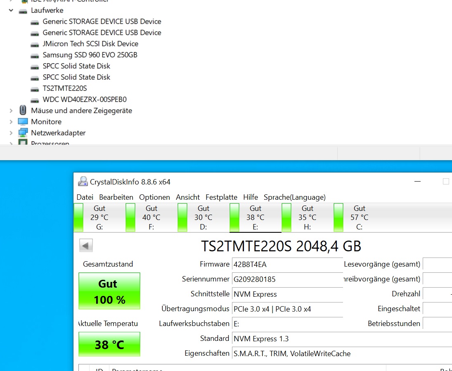
Task: Select TS2TMTE220S in the device tree
Action: click(64, 88)
